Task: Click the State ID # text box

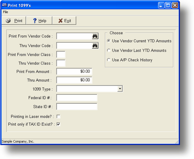Action: (x=77, y=107)
